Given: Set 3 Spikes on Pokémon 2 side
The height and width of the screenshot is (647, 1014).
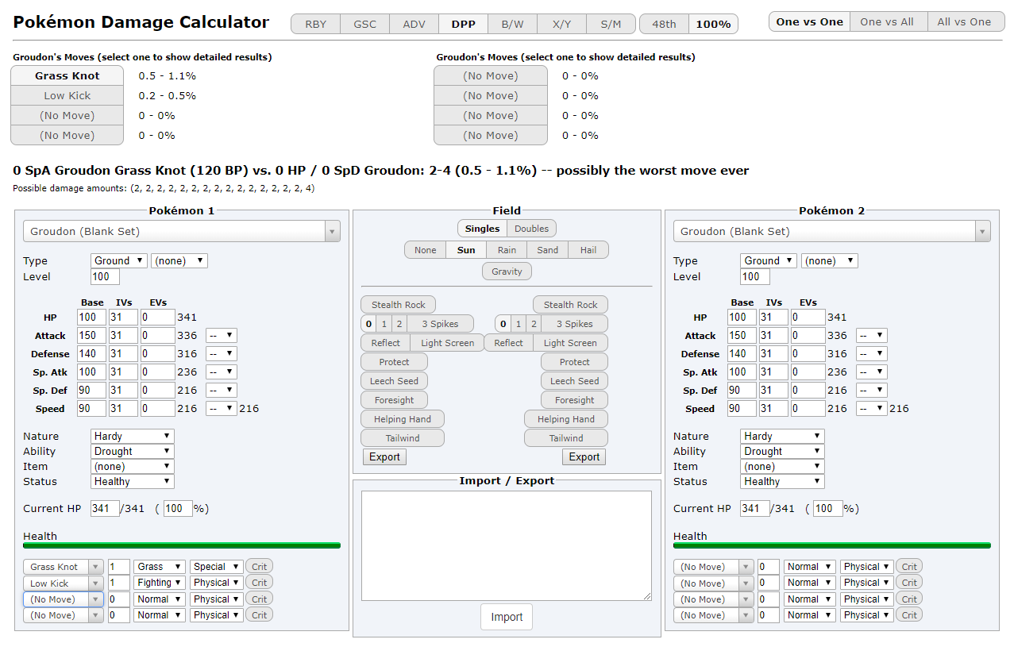Looking at the screenshot, I should (574, 324).
